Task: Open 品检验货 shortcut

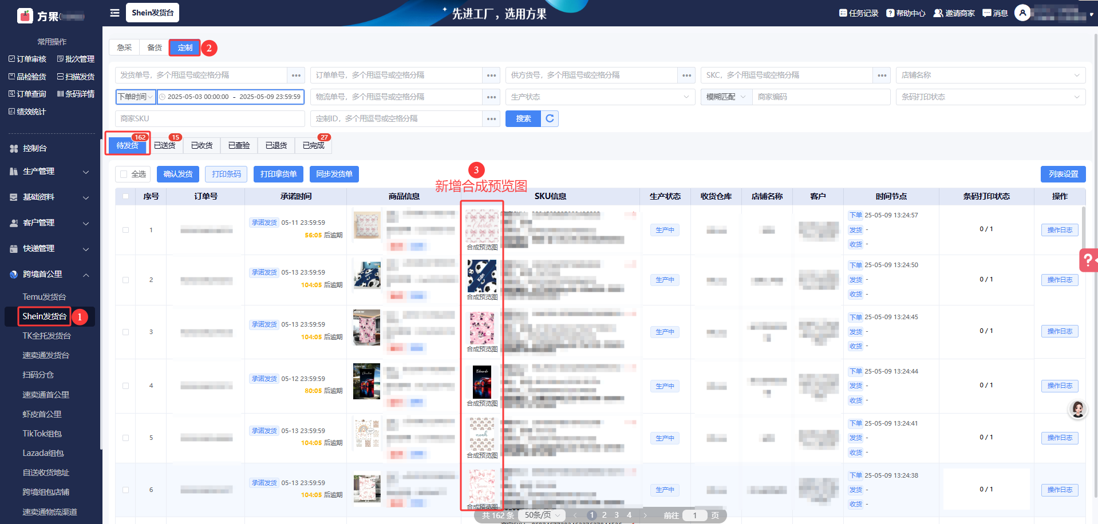Action: [27, 77]
